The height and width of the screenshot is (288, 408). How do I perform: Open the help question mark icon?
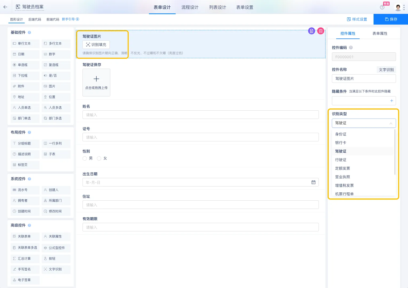[382, 7]
